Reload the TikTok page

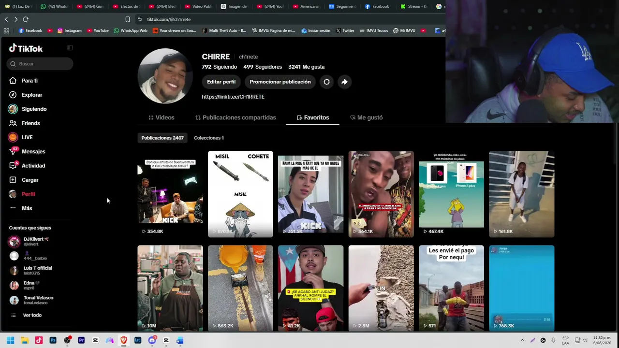[x=26, y=19]
